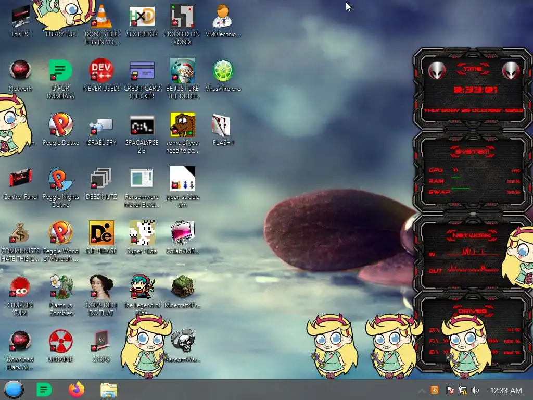Select the NEVER USED! Dev C++ icon

coord(101,76)
